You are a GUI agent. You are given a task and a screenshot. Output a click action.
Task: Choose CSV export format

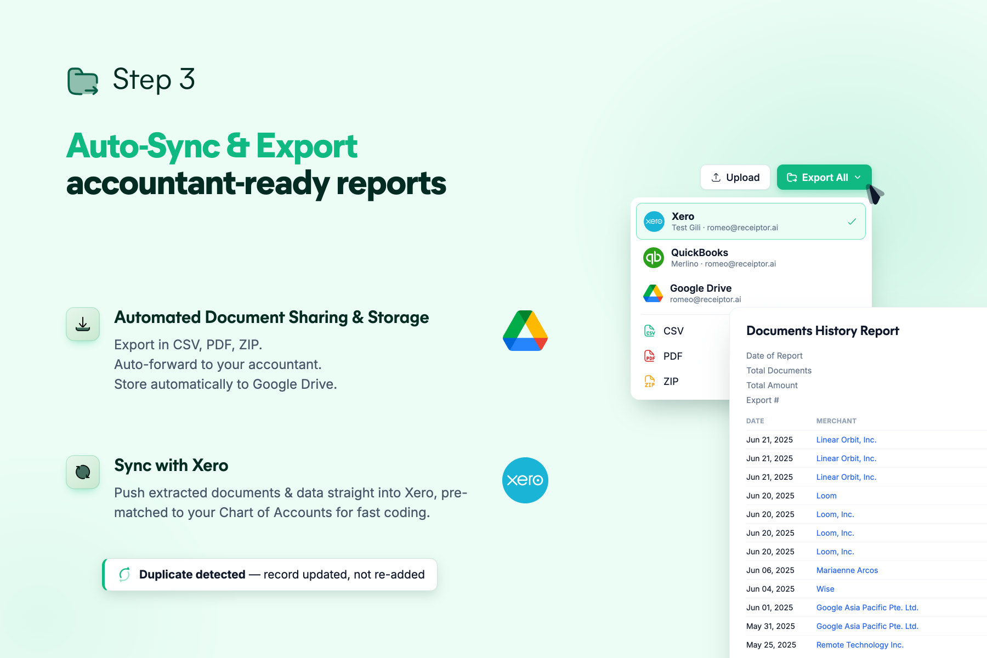(673, 331)
